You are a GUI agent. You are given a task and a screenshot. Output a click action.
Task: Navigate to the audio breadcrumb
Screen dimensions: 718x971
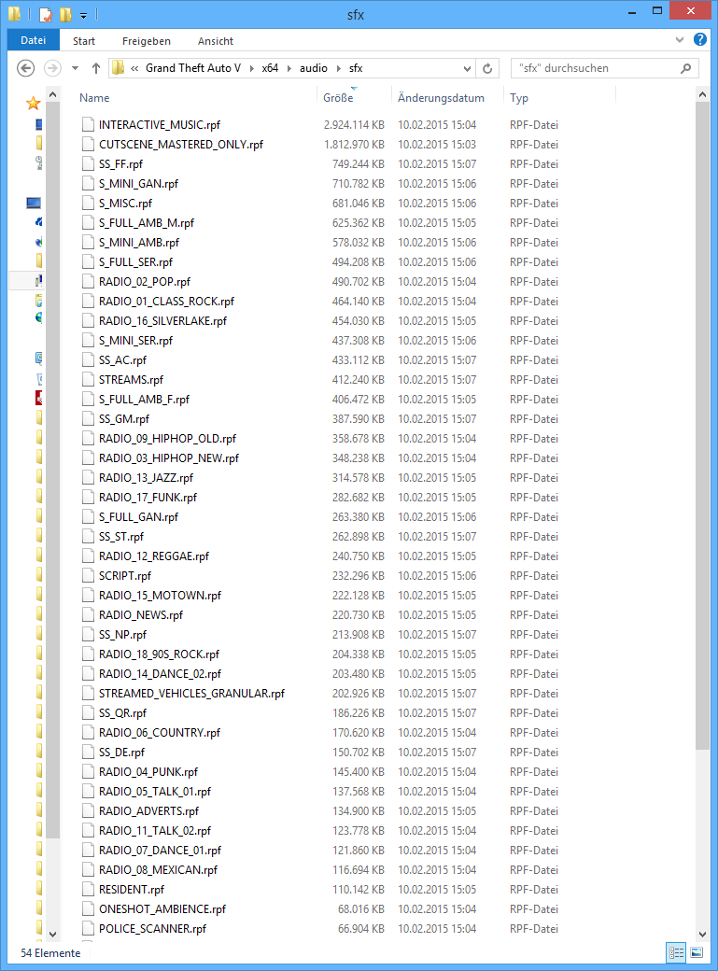314,68
